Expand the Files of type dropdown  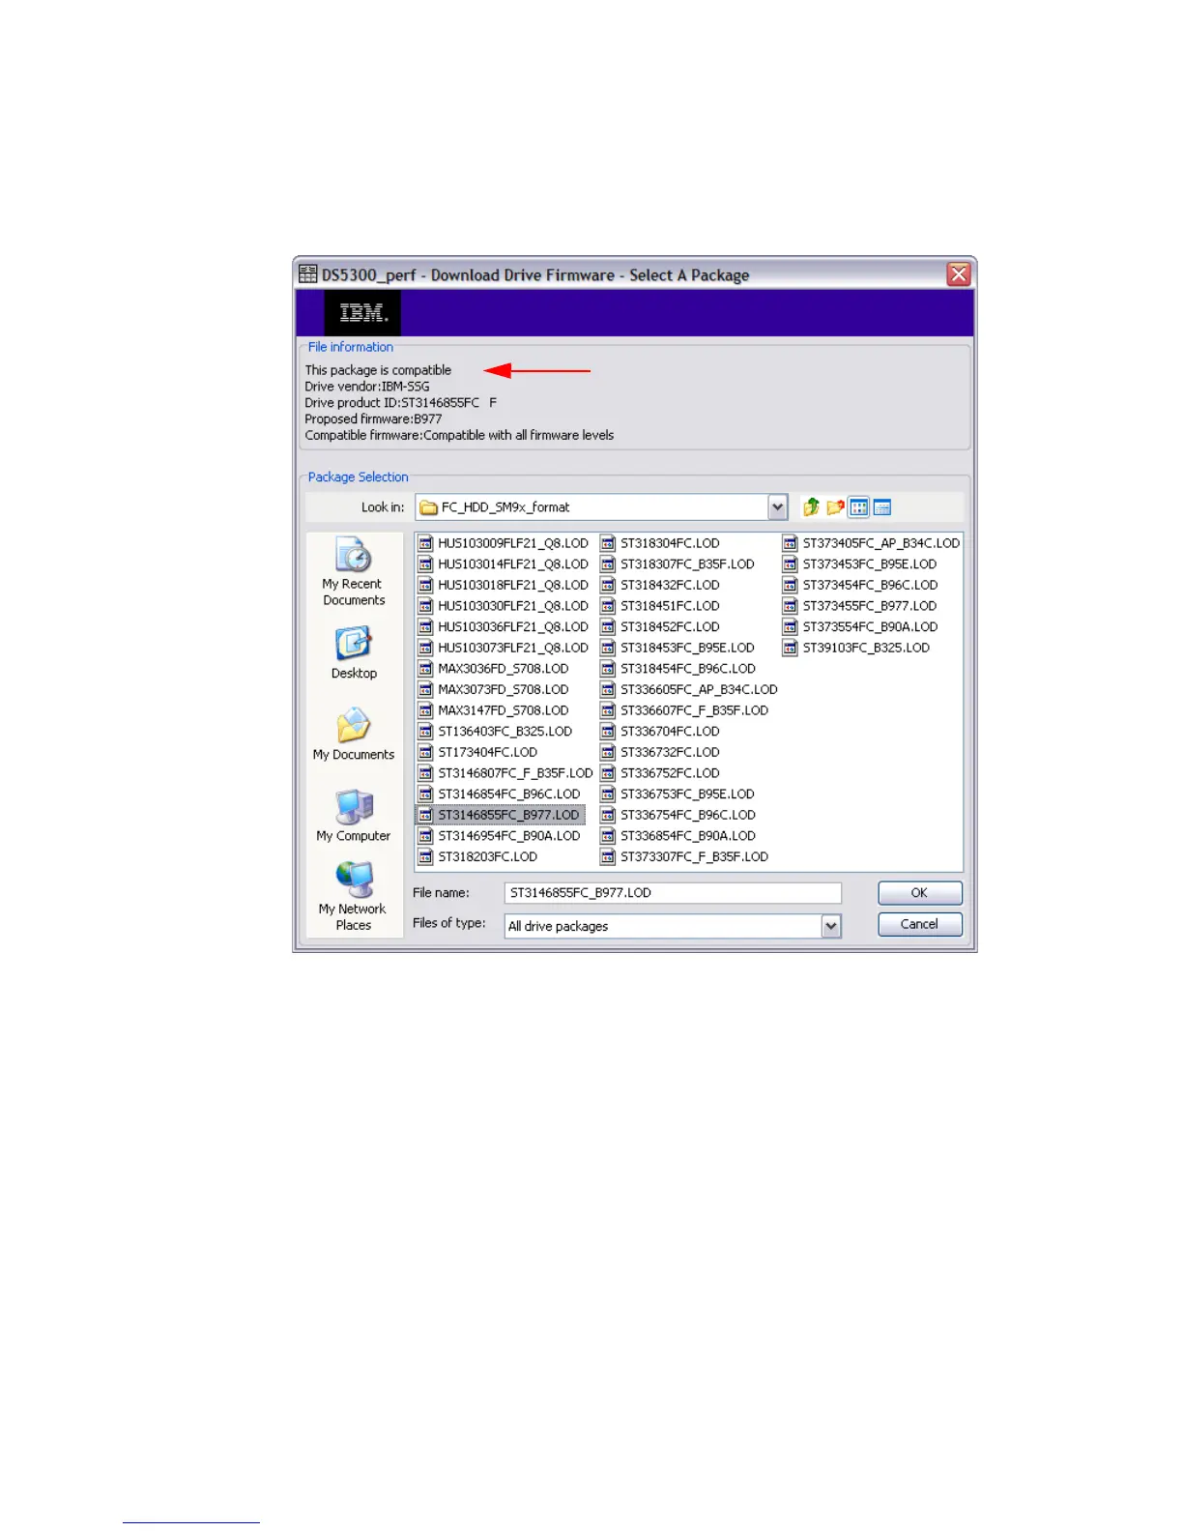[831, 926]
